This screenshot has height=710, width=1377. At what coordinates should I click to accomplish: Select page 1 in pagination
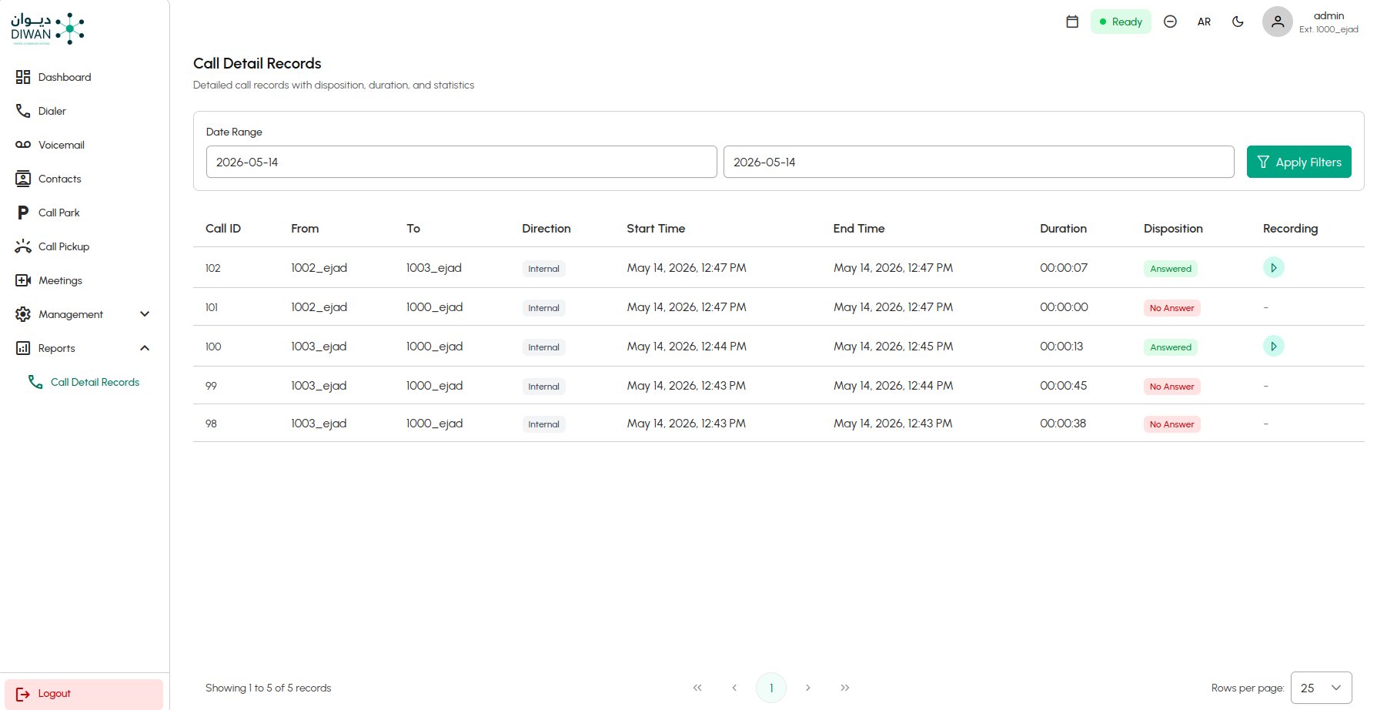(x=771, y=688)
